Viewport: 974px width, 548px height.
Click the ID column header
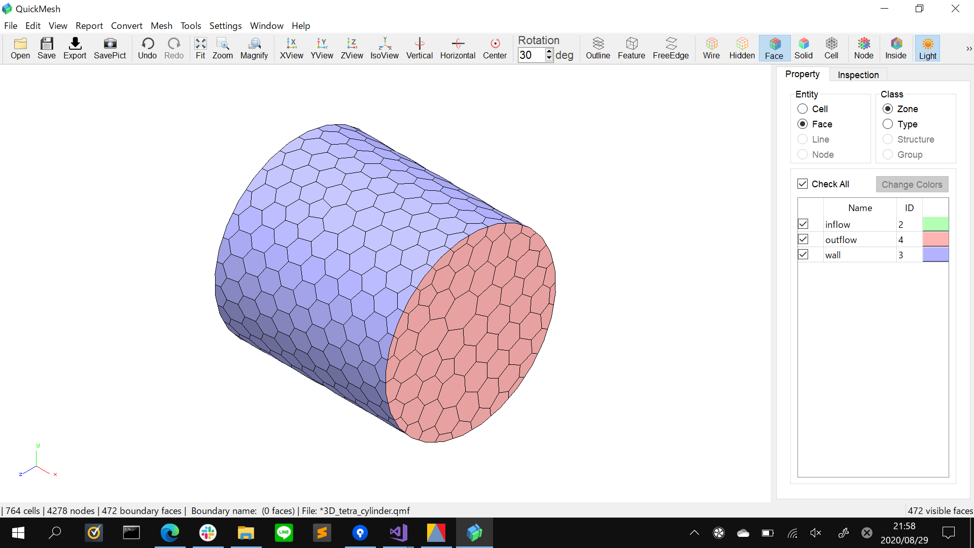pyautogui.click(x=909, y=208)
